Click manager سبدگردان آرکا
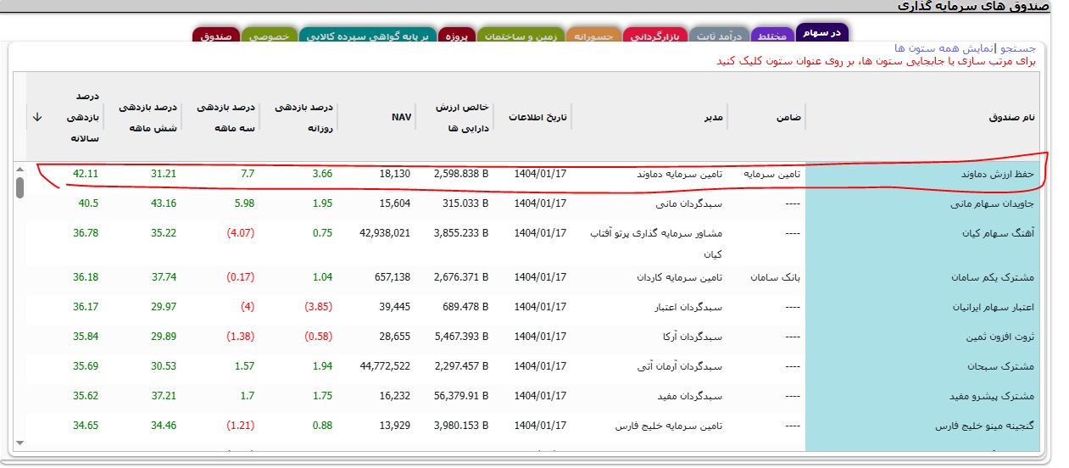 tap(692, 337)
